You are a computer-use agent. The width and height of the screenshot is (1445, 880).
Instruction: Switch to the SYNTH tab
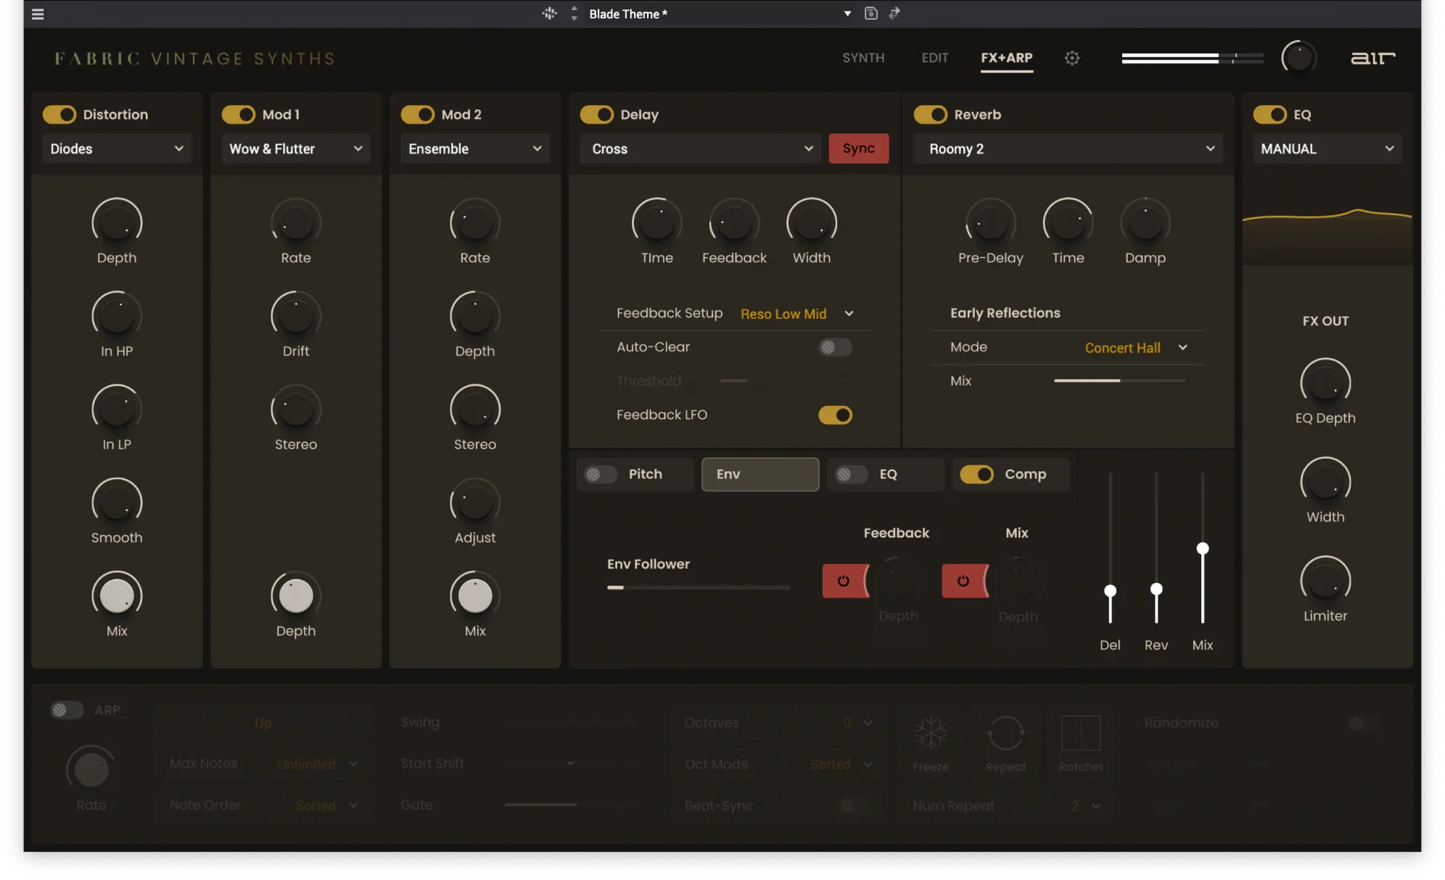coord(863,58)
